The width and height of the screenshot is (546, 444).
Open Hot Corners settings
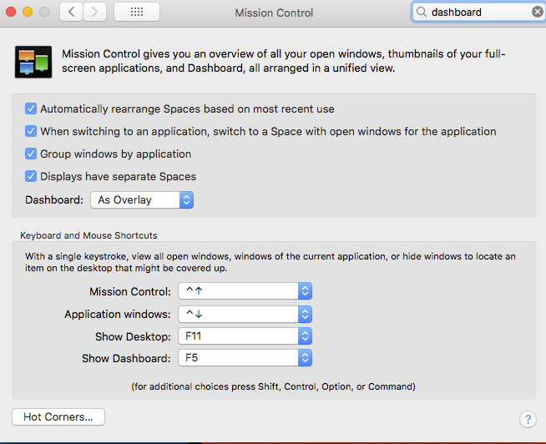point(58,416)
